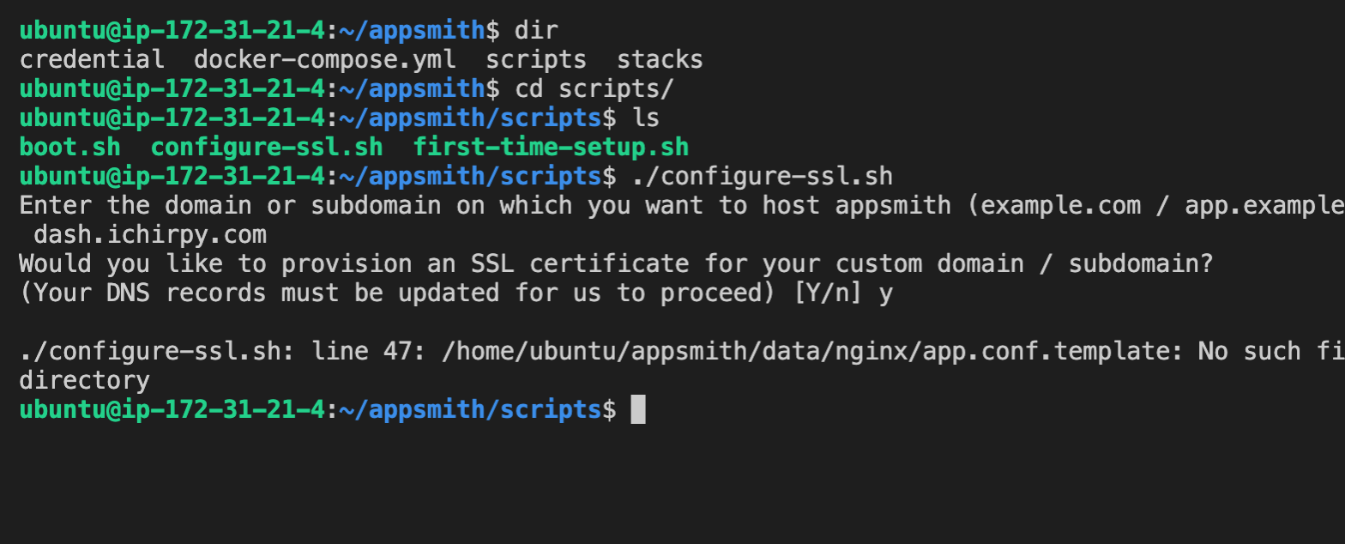
Task: Click 'stacks' directory name in dir output
Action: (x=660, y=60)
